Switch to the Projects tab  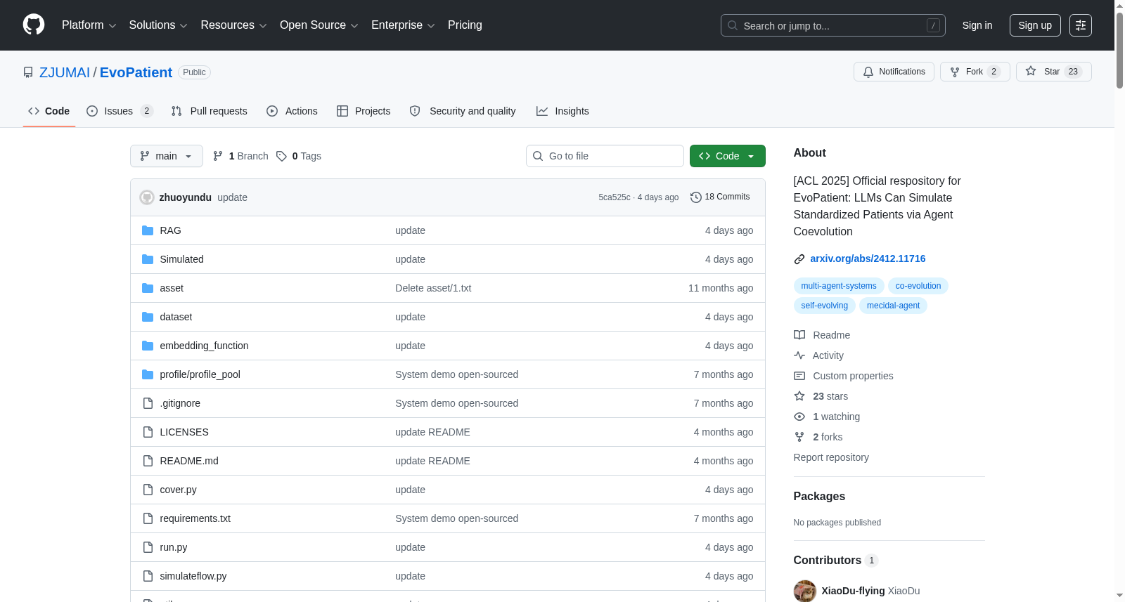[x=364, y=111]
